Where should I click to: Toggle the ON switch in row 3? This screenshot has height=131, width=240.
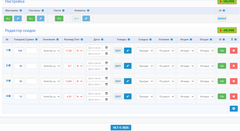point(222,81)
